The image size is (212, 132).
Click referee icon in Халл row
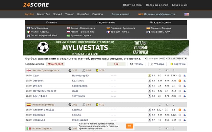(149, 76)
